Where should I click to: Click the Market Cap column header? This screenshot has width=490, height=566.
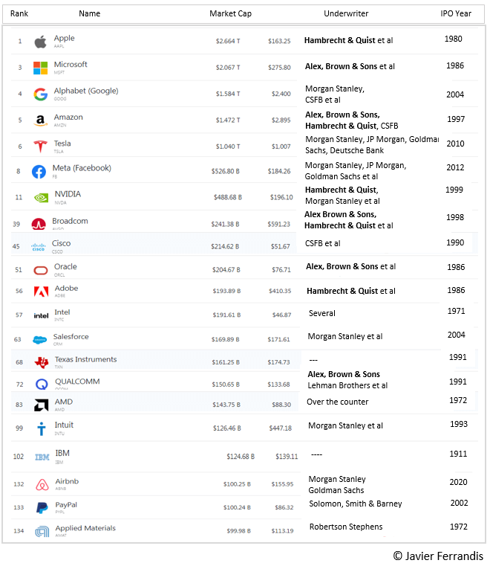(230, 13)
